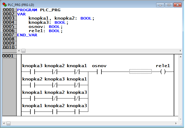Screen dimensions: 185x128
Task: Click the VAR keyword on line 0002
Action: (x=21, y=14)
